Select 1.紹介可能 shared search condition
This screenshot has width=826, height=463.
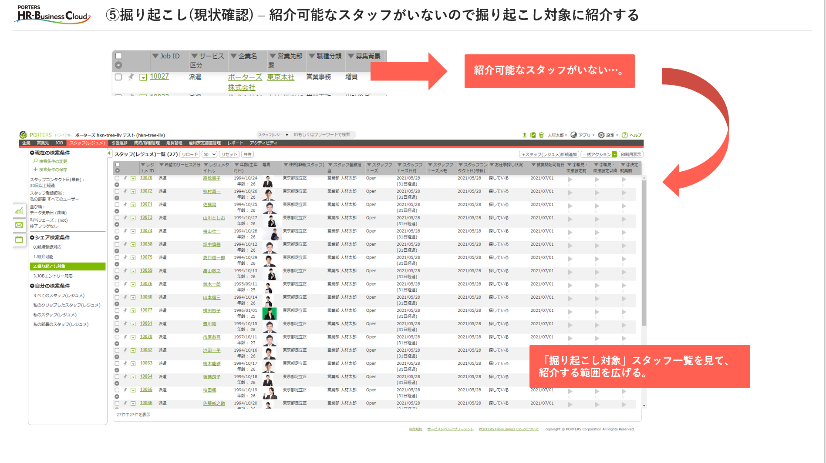43,257
